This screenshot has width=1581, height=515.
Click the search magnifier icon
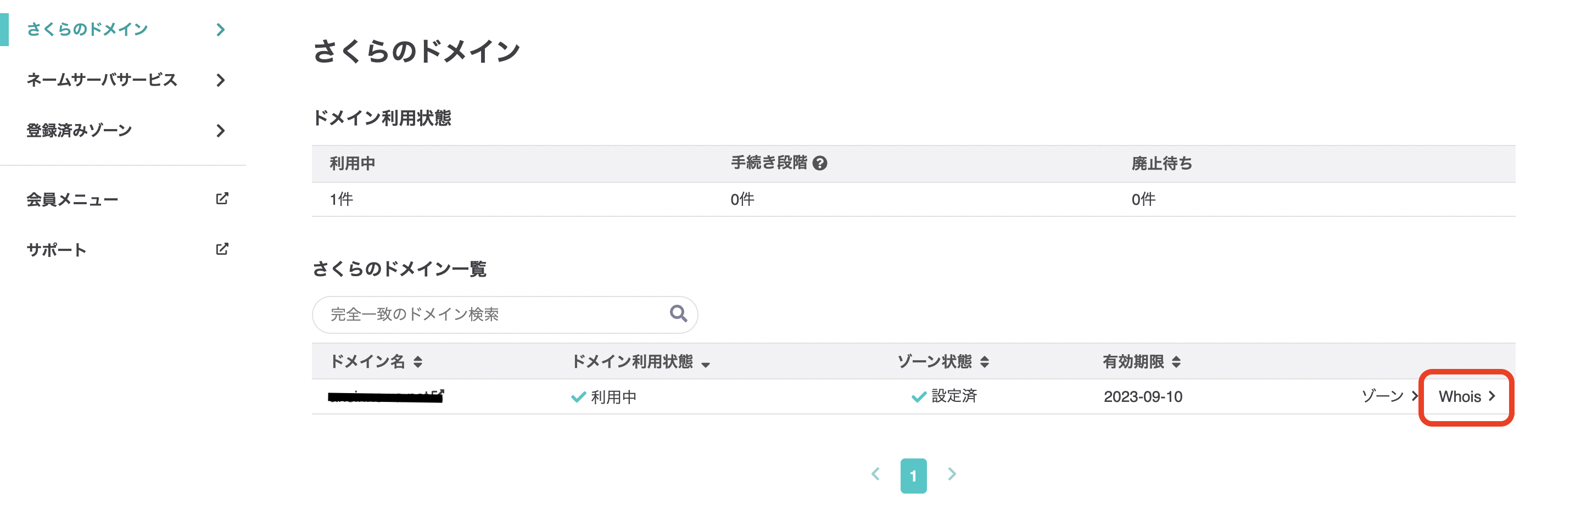click(678, 314)
